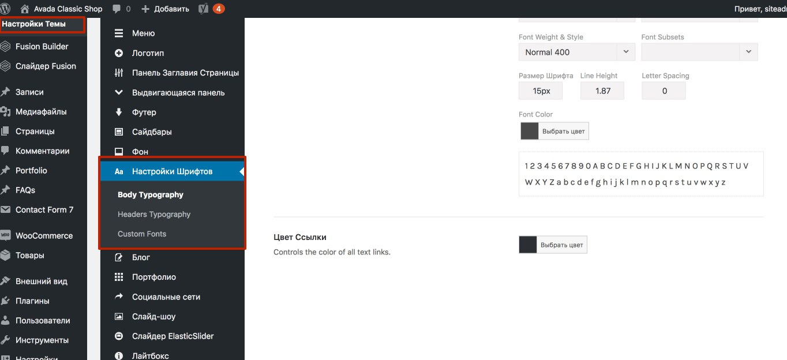Viewport: 787px width, 360px height.
Task: Expand the Выдвигающаяся панель section
Action: point(173,92)
